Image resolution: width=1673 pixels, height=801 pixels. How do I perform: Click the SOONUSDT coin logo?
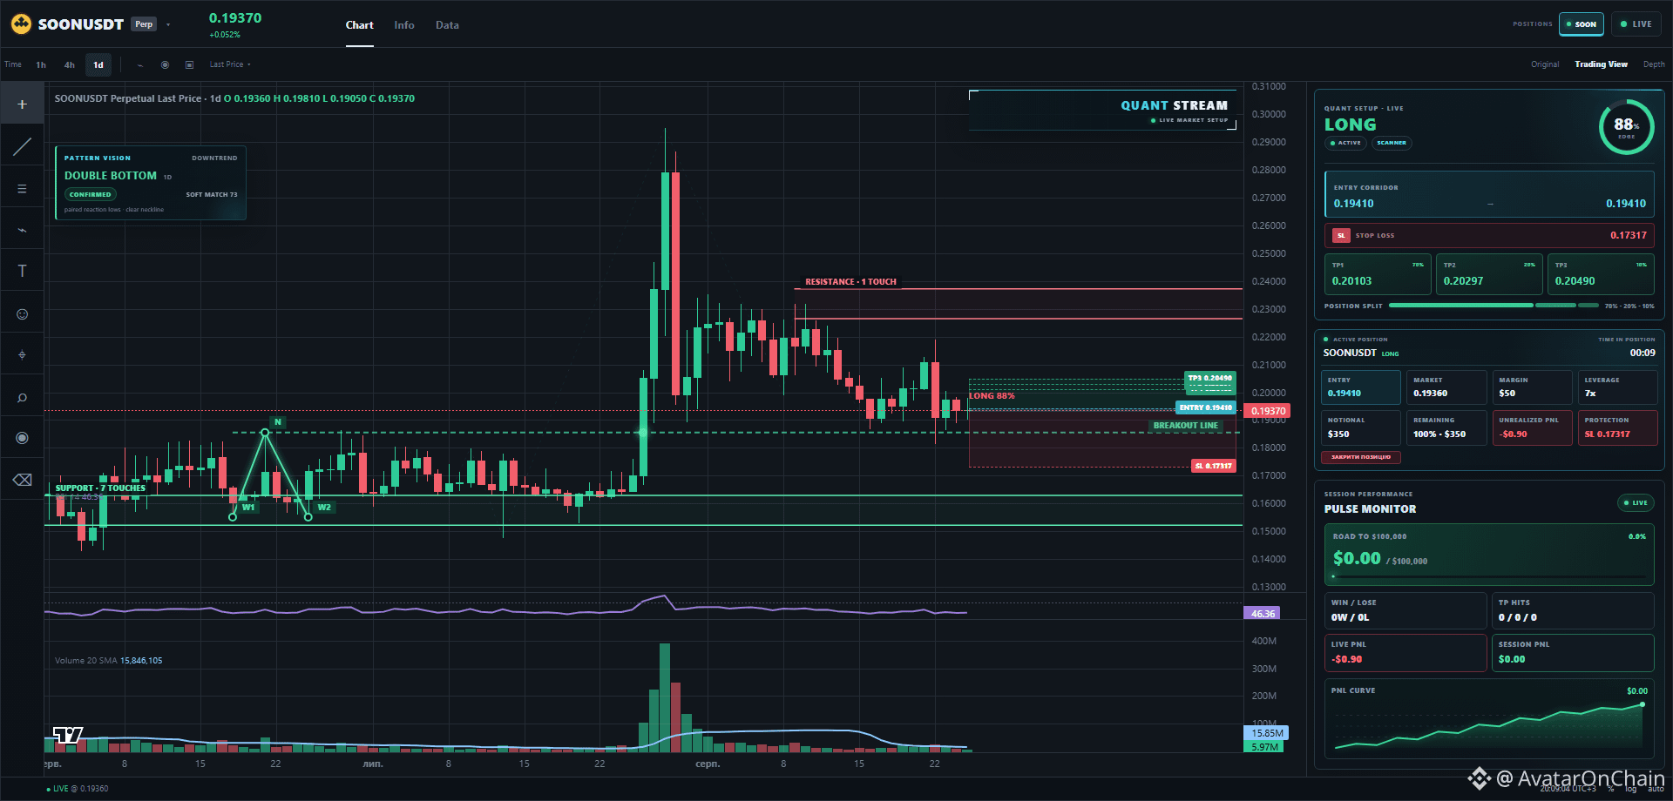click(x=21, y=24)
